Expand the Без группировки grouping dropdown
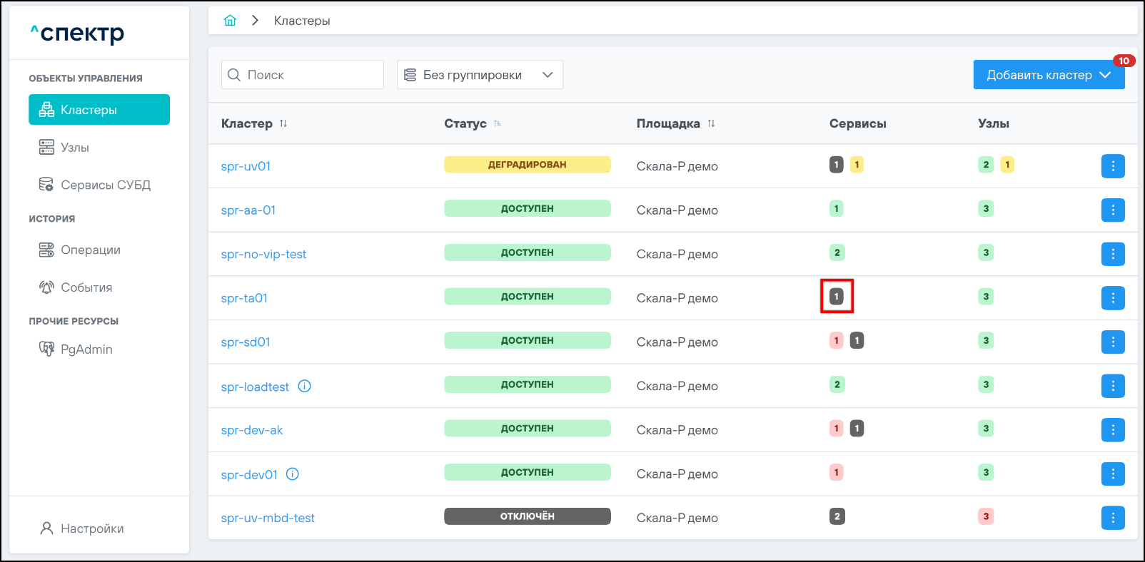This screenshot has width=1145, height=562. click(479, 75)
